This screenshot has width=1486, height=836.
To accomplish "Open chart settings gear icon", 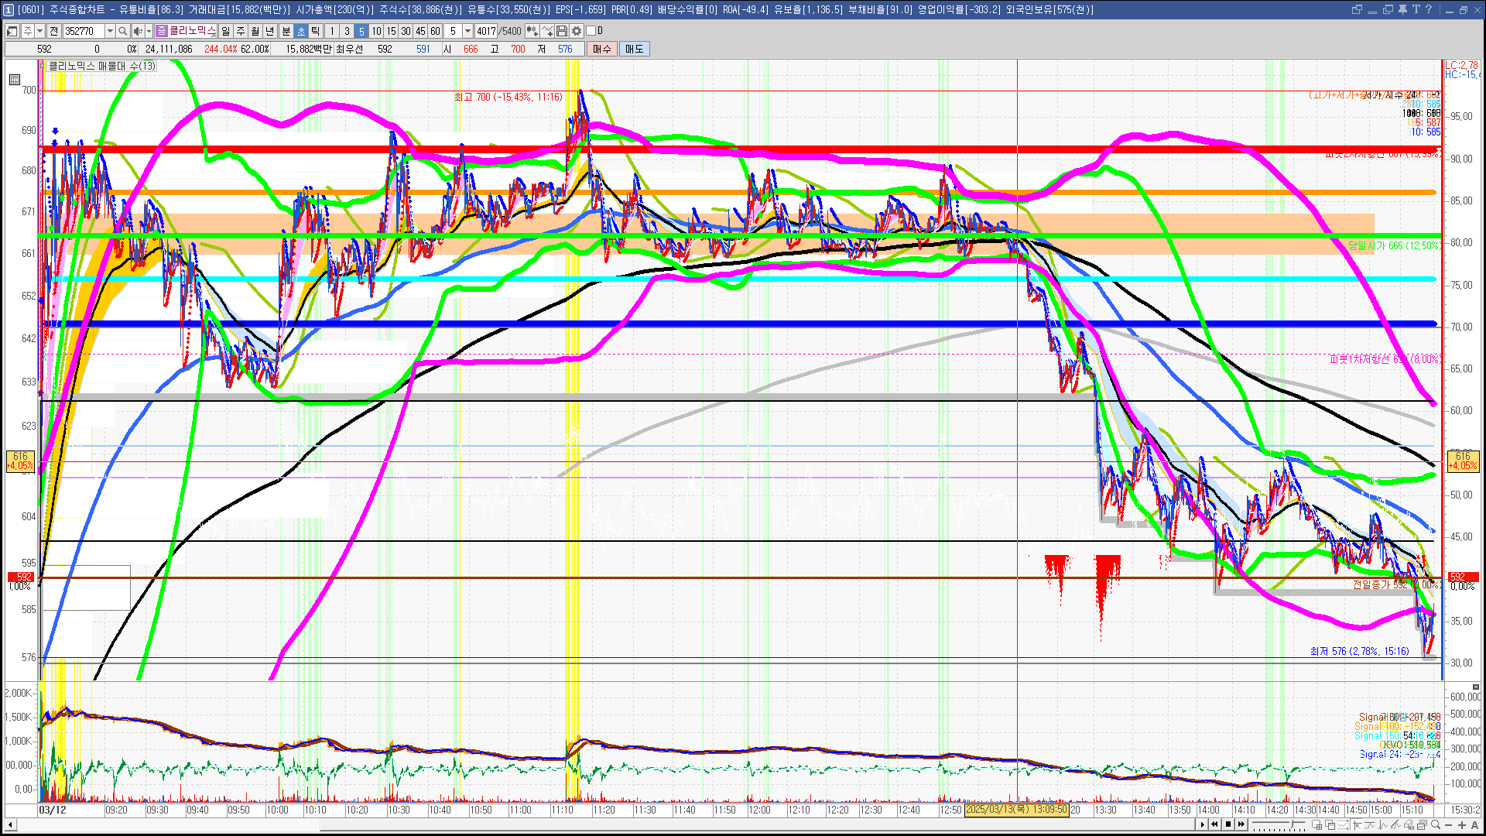I will pyautogui.click(x=577, y=31).
